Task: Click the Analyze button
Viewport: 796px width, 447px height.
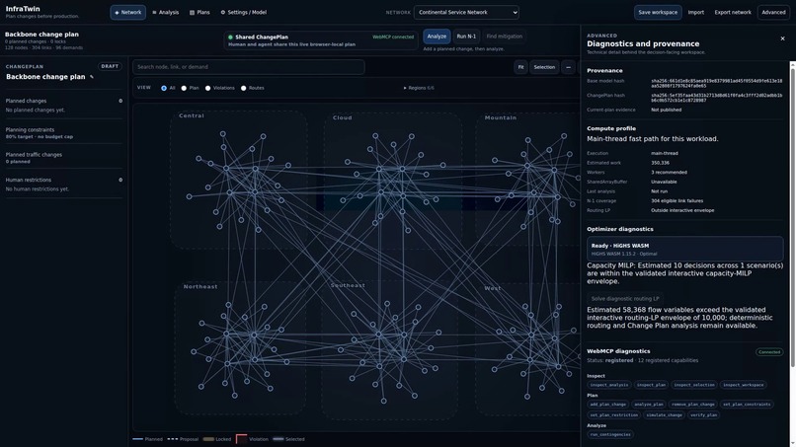Action: [x=437, y=37]
